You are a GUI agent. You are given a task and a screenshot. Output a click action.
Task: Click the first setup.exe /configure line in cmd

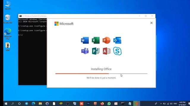tap(32, 26)
